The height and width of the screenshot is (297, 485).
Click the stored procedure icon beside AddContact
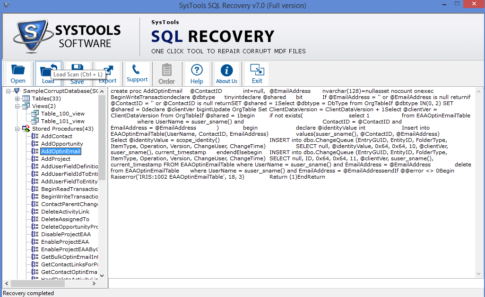[35, 136]
